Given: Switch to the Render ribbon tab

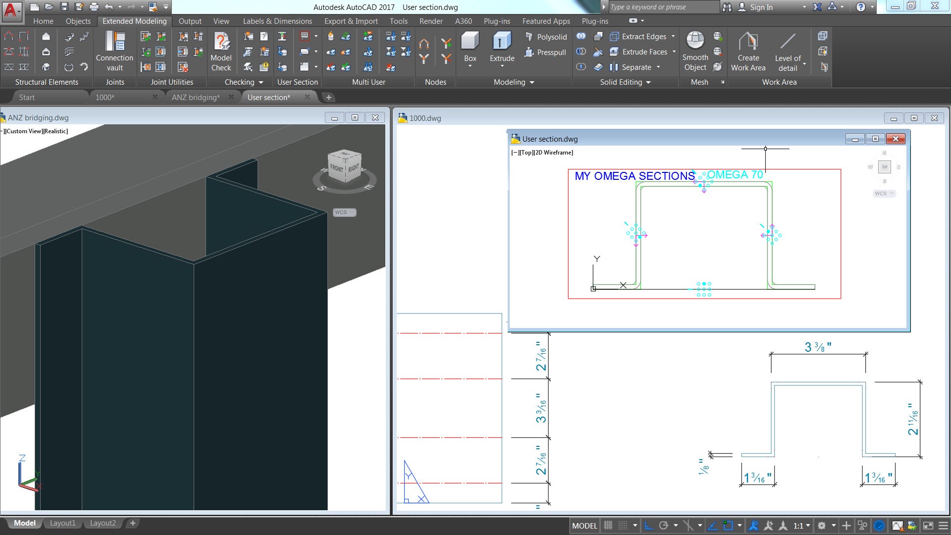Looking at the screenshot, I should click(x=430, y=21).
